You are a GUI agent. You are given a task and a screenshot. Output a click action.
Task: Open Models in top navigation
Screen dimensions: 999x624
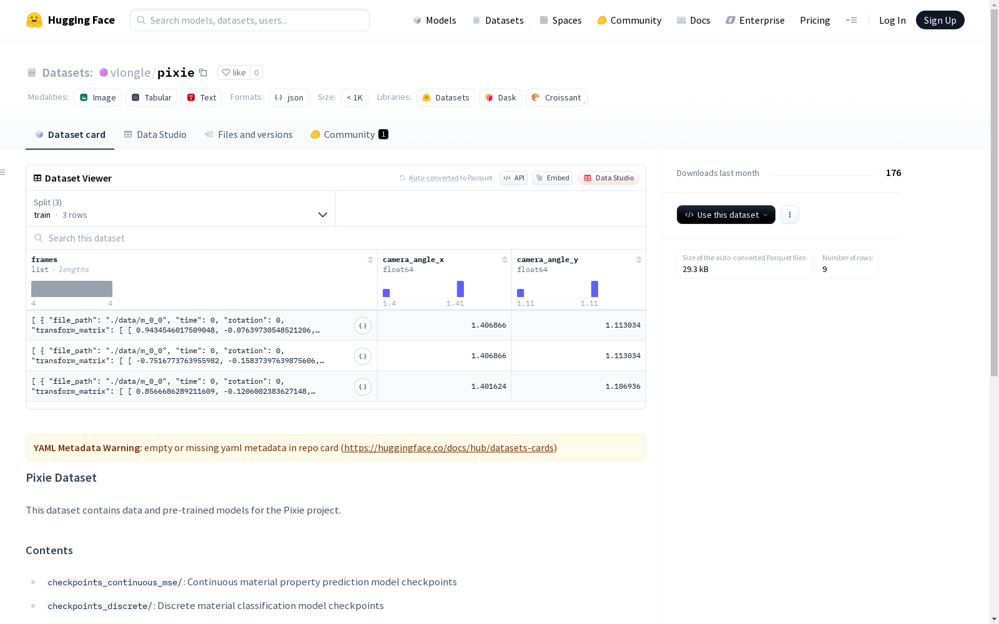(x=435, y=20)
